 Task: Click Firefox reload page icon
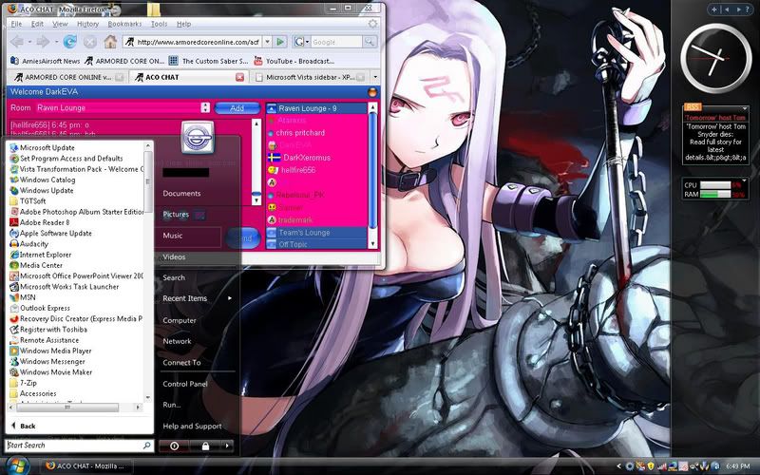pos(69,41)
